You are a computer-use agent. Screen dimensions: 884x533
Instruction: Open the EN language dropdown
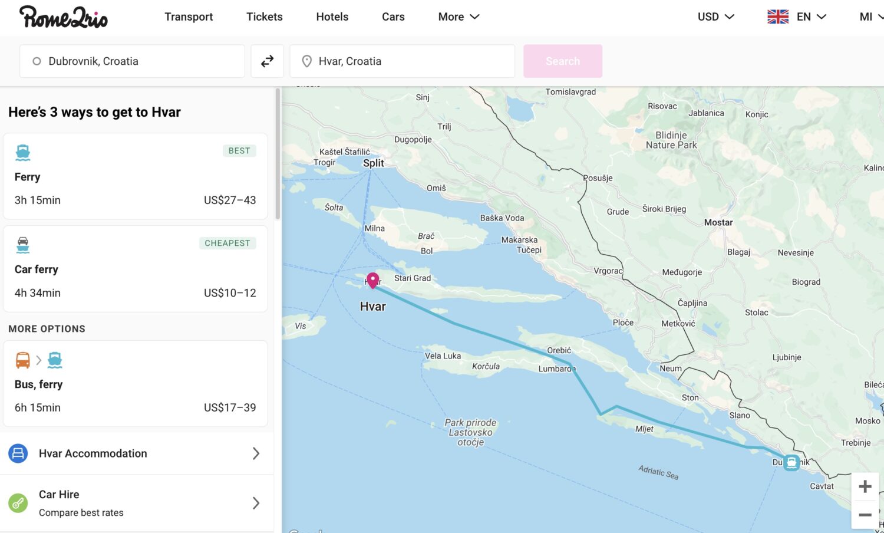pos(811,17)
